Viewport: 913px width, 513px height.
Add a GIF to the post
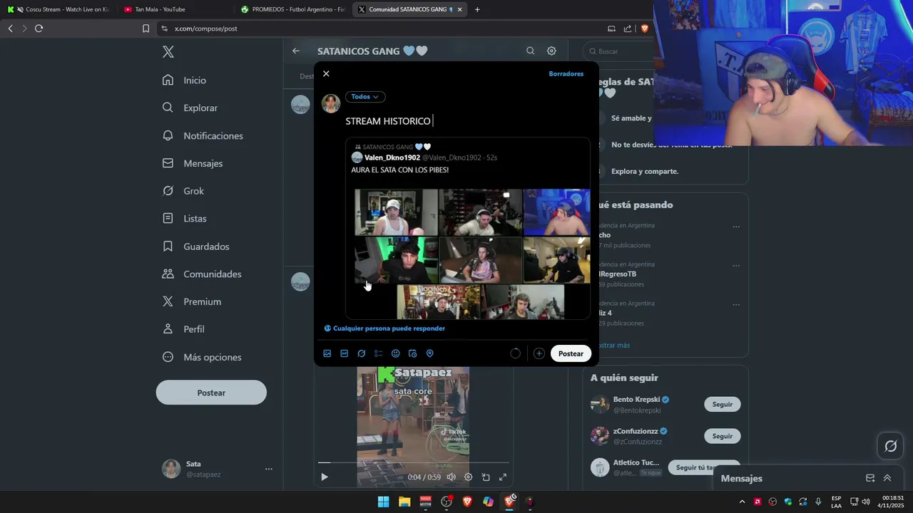pyautogui.click(x=345, y=353)
